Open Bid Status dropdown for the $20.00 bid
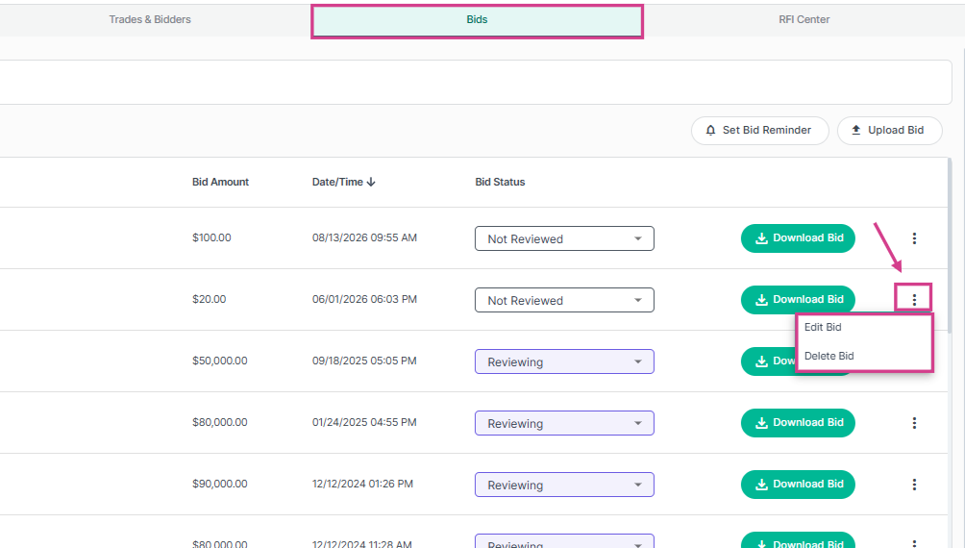Viewport: 965px width, 548px height. point(564,300)
